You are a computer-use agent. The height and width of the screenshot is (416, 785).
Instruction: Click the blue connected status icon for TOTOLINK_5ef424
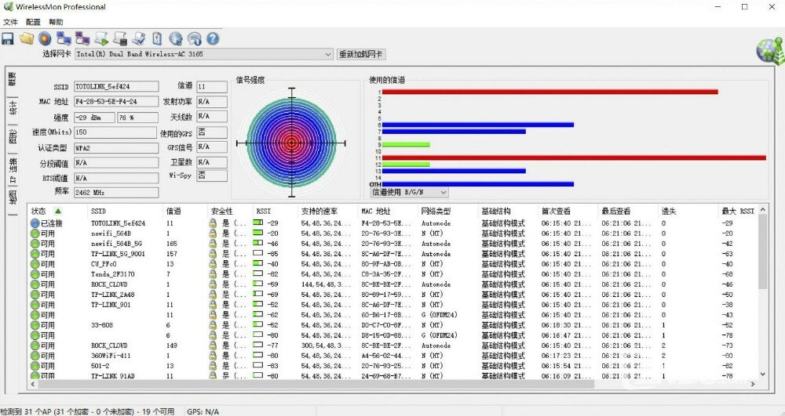(35, 223)
